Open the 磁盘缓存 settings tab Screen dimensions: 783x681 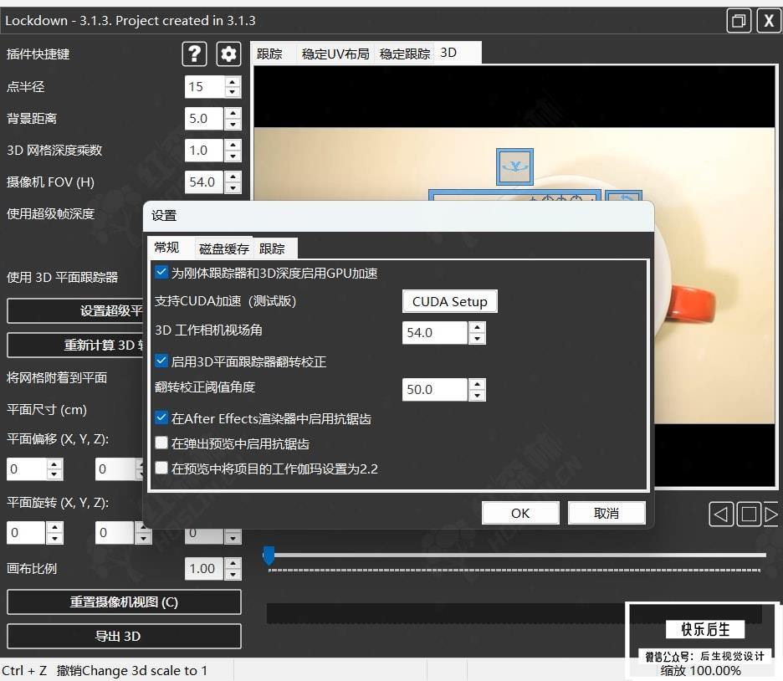tap(223, 248)
